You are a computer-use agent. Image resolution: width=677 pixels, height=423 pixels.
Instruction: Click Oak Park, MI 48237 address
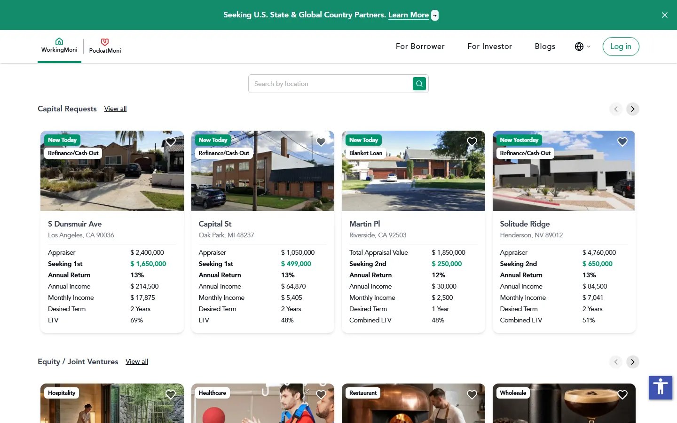click(226, 235)
